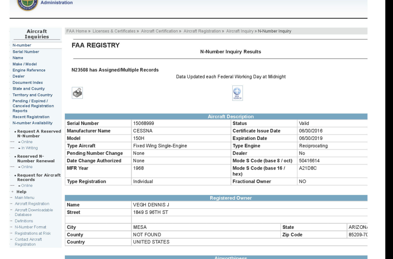Open the Serial Number inquiry link
This screenshot has width=393, height=259.
coord(26,52)
